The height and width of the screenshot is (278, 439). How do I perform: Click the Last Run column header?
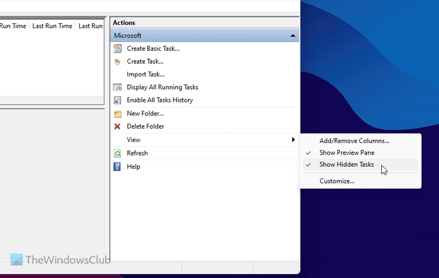[x=90, y=26]
